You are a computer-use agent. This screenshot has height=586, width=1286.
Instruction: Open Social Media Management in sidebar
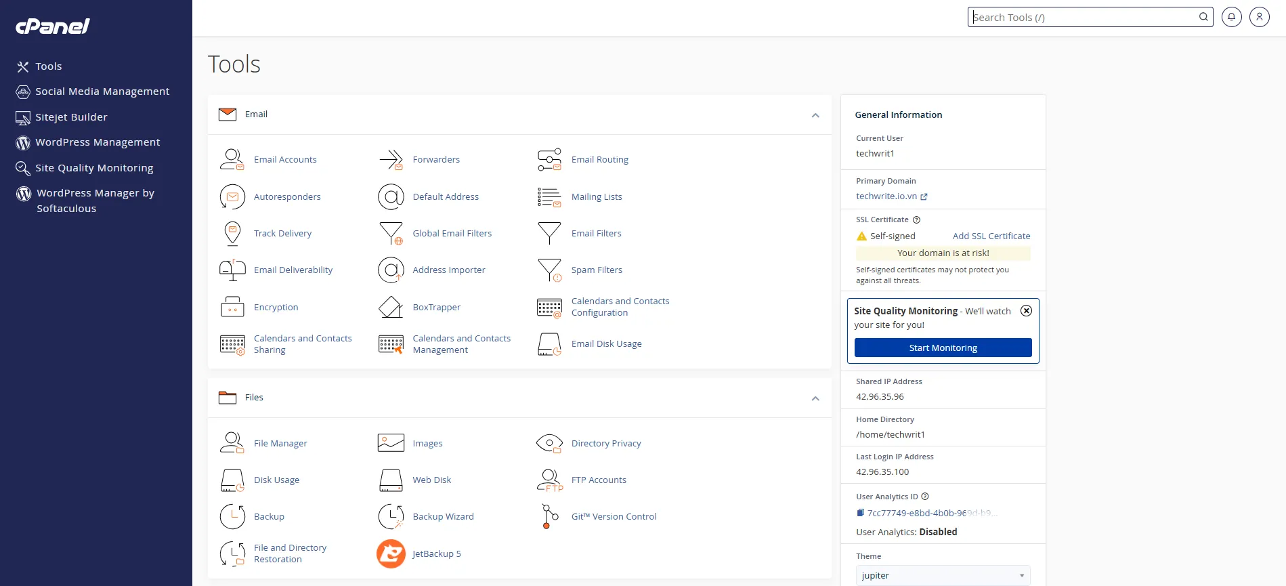(x=93, y=91)
